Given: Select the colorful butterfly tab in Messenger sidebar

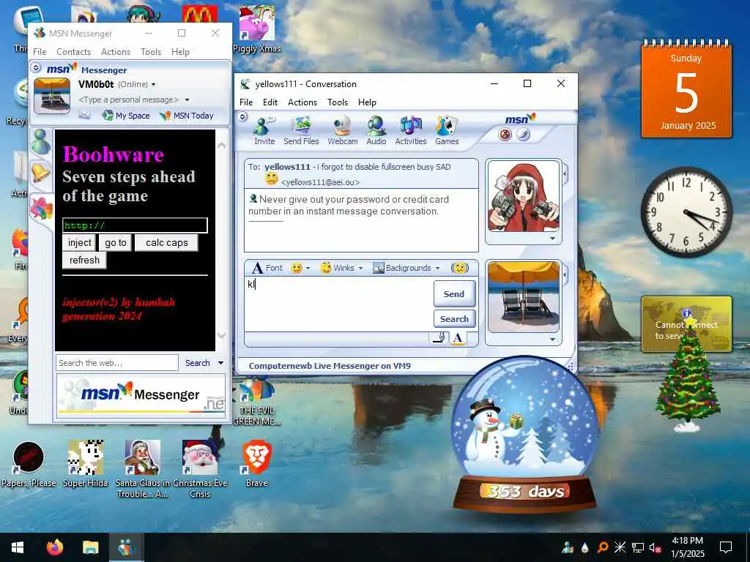Looking at the screenshot, I should [42, 208].
